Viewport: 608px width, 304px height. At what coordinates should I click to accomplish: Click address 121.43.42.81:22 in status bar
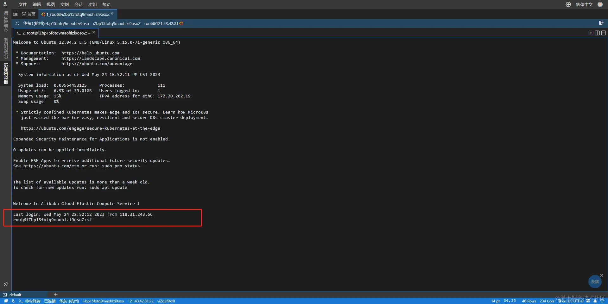click(141, 301)
